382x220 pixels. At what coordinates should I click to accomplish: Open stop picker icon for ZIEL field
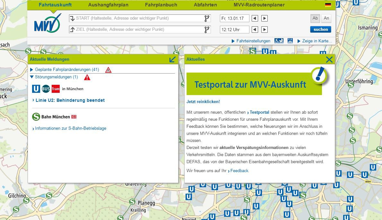[207, 30]
